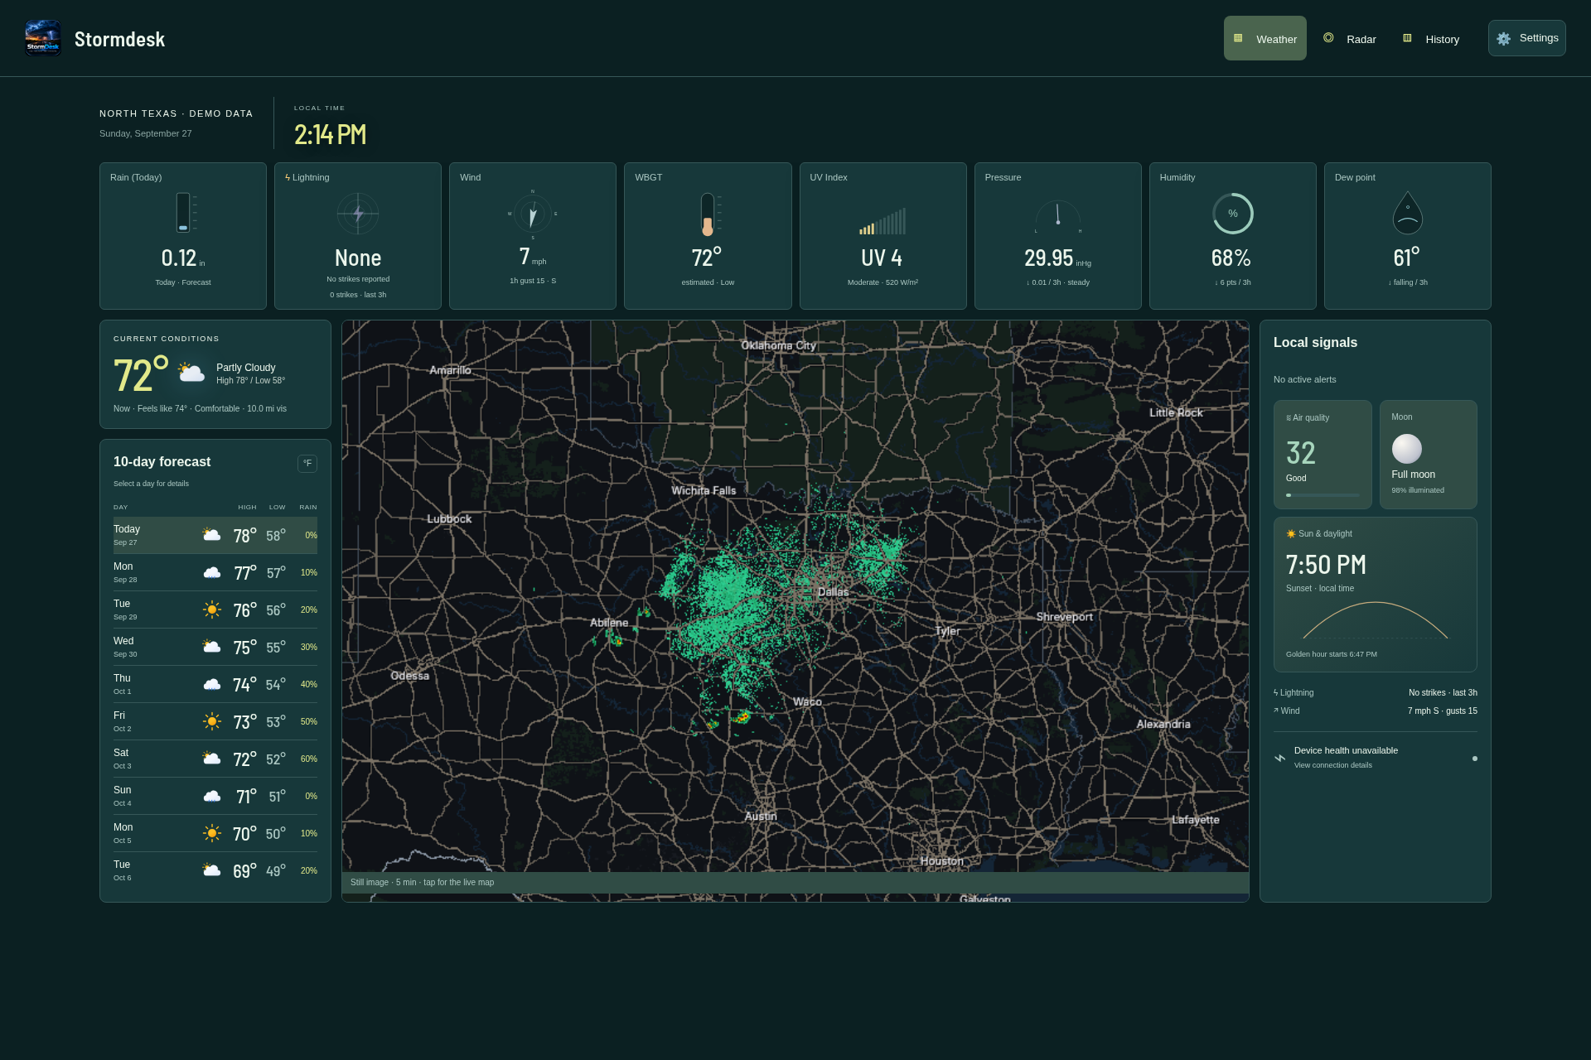Viewport: 1591px width, 1060px height.
Task: Click the 2:14 PM local time
Action: pyautogui.click(x=330, y=134)
